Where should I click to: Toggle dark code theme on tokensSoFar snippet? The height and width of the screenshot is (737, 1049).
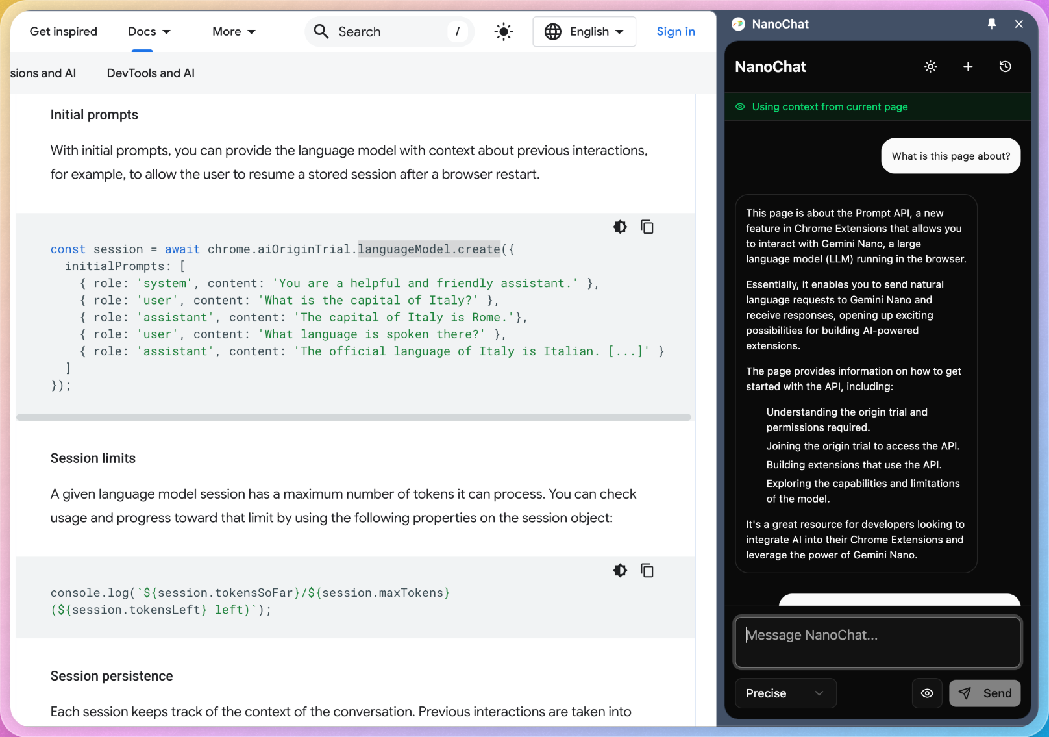620,570
